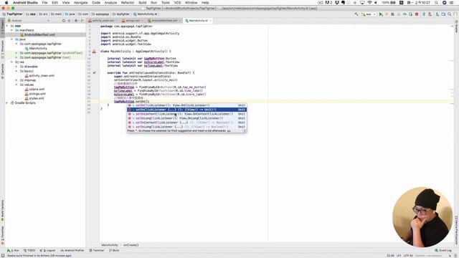This screenshot has width=459, height=258.
Task: Open the Event Log
Action: coord(443,251)
